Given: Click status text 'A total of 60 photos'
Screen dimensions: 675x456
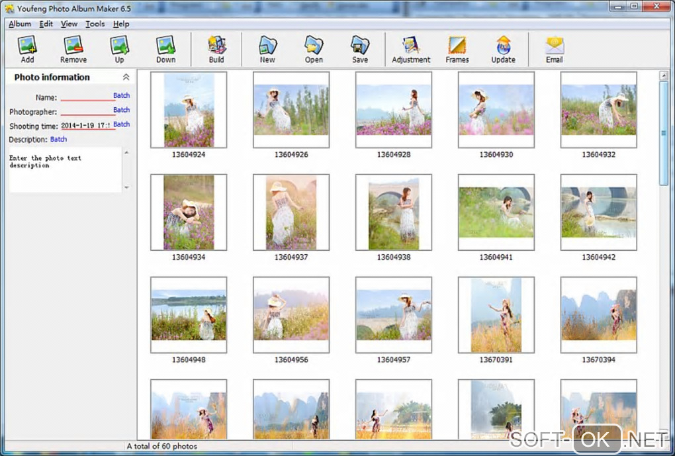Looking at the screenshot, I should click(162, 446).
